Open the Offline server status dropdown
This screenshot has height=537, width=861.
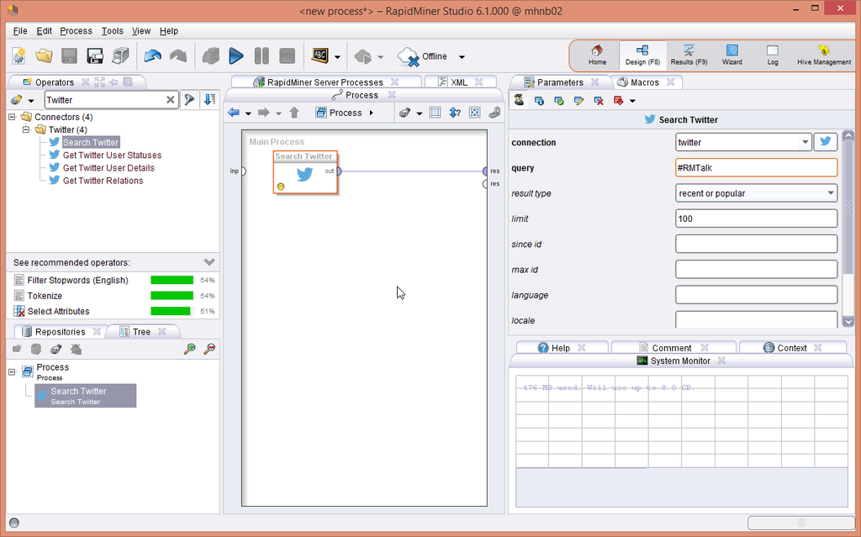[462, 56]
